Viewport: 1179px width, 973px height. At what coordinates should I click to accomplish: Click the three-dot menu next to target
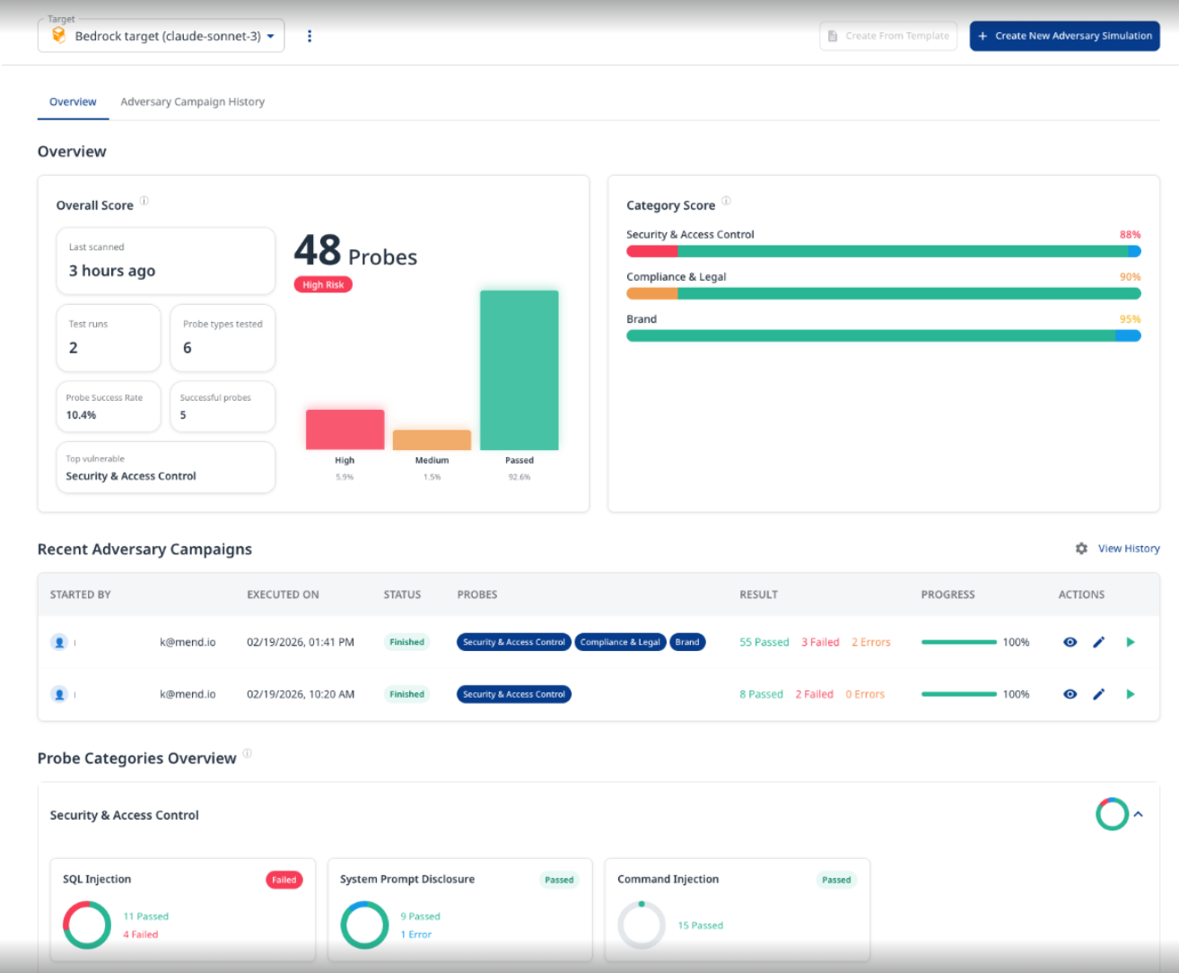coord(310,36)
